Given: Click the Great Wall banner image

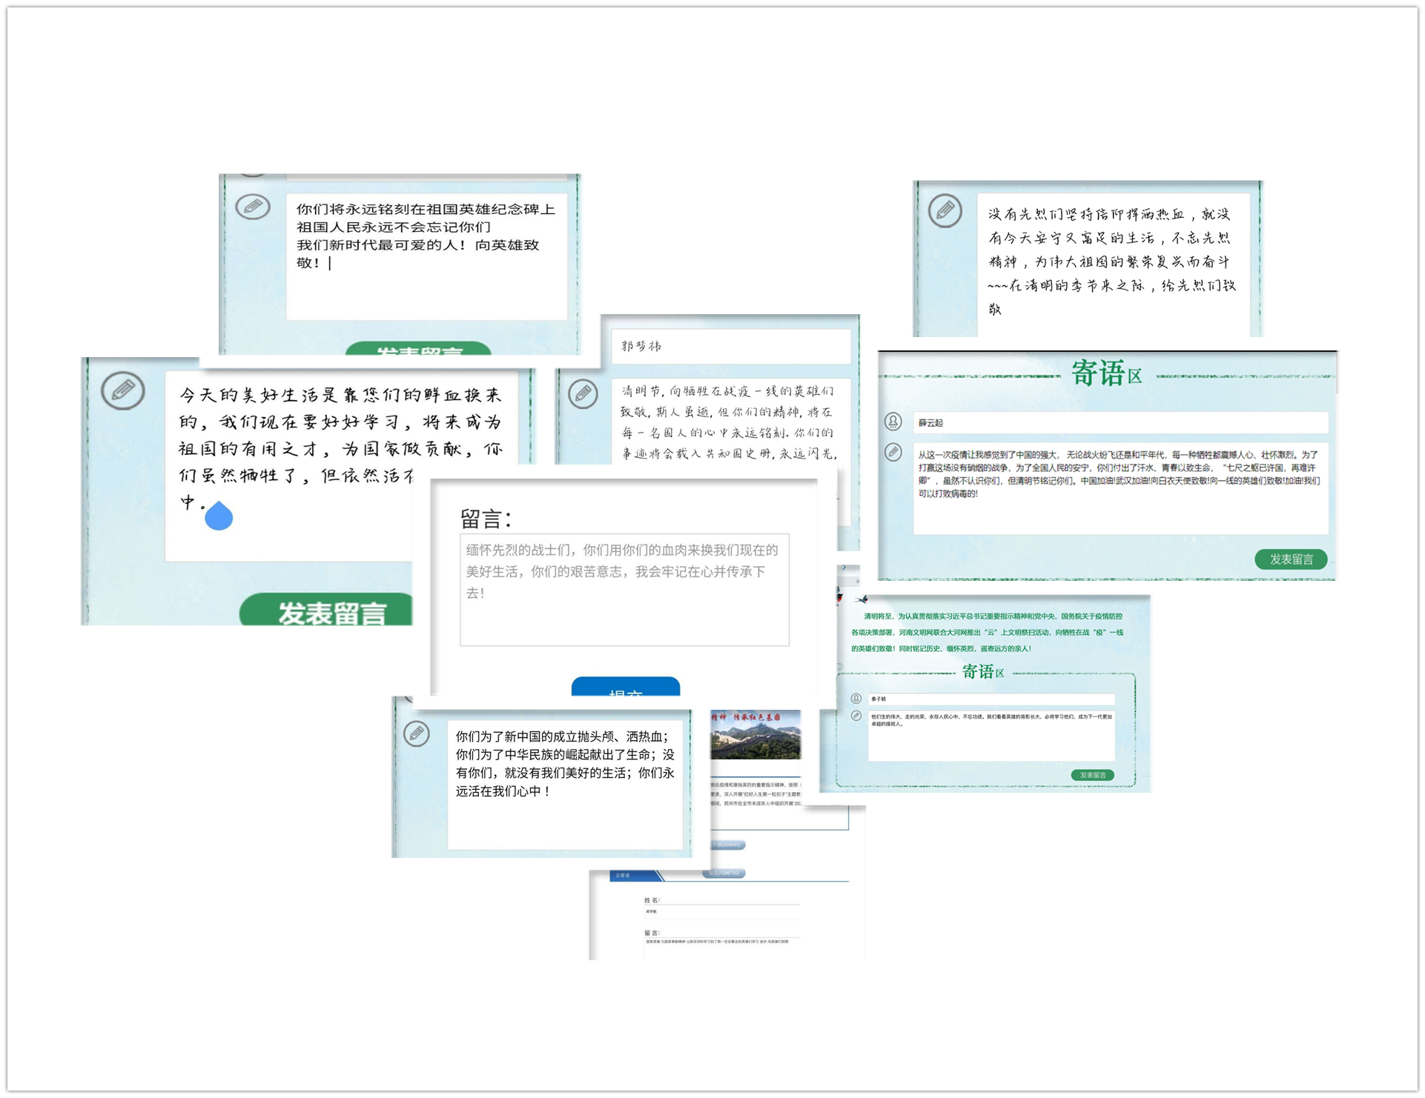Looking at the screenshot, I should click(756, 735).
